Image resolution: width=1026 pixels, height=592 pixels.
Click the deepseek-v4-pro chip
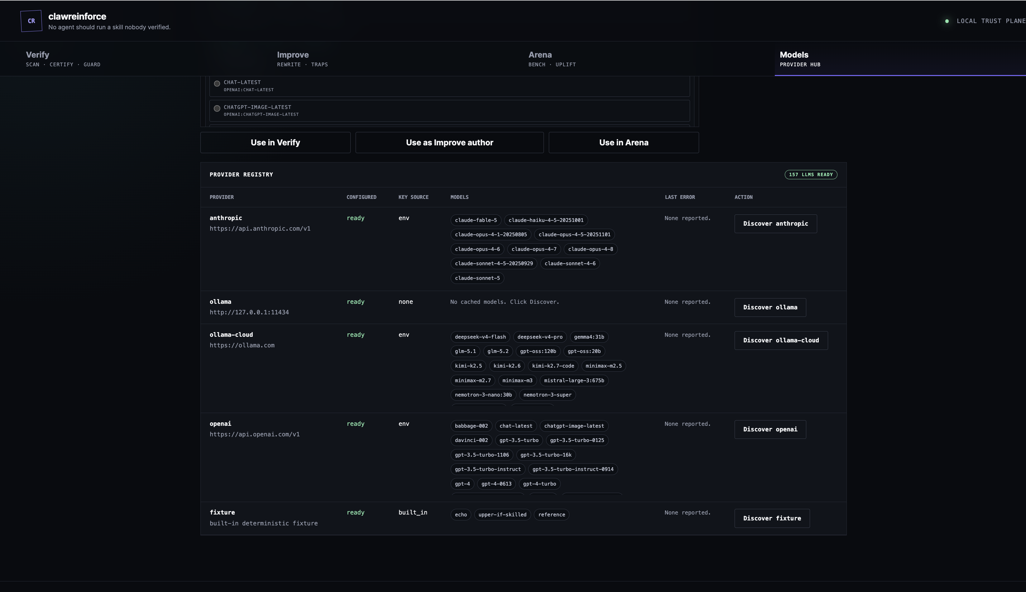(540, 337)
